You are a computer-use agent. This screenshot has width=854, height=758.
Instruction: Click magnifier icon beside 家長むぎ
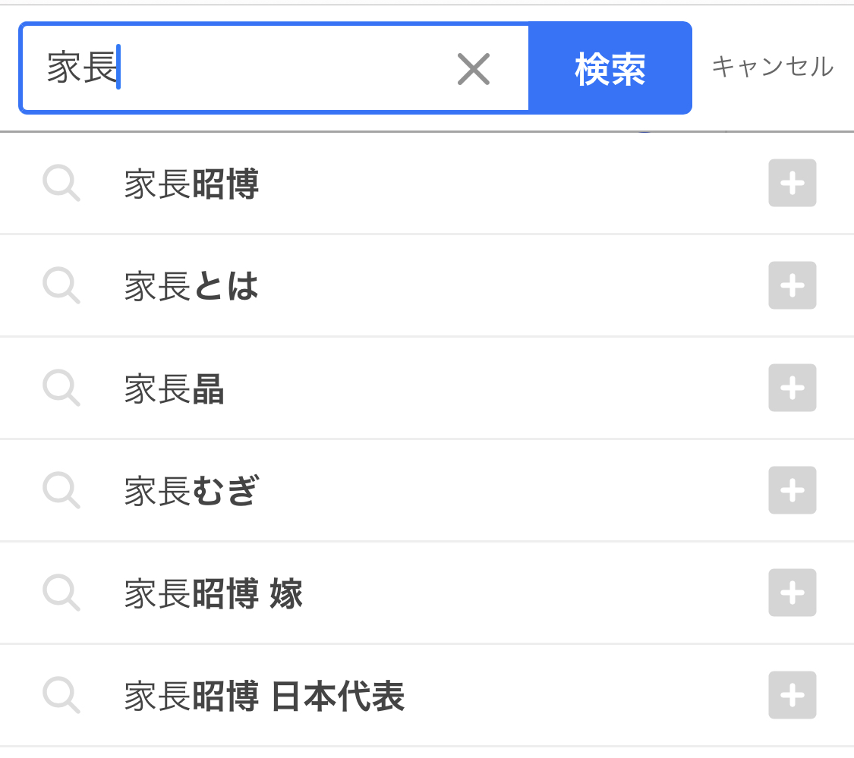click(x=61, y=490)
